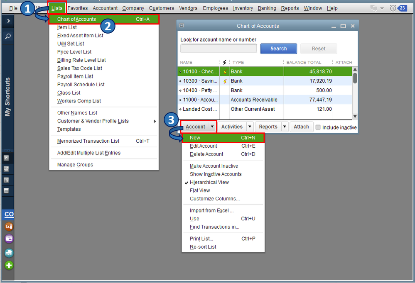Choose Chart of Accounts from Lists menu

pos(104,19)
